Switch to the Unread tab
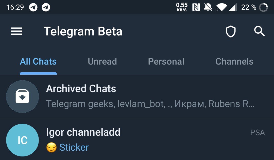 102,62
